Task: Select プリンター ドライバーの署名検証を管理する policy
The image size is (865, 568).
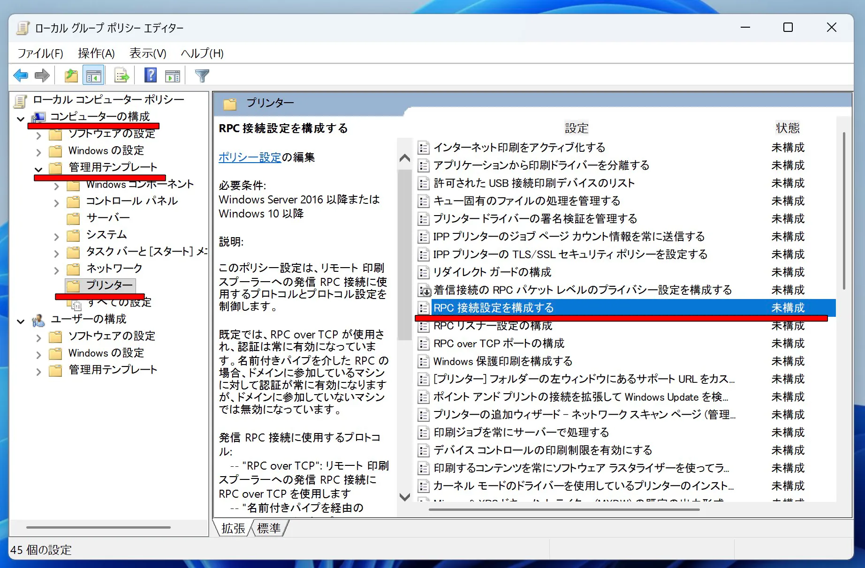Action: tap(535, 219)
